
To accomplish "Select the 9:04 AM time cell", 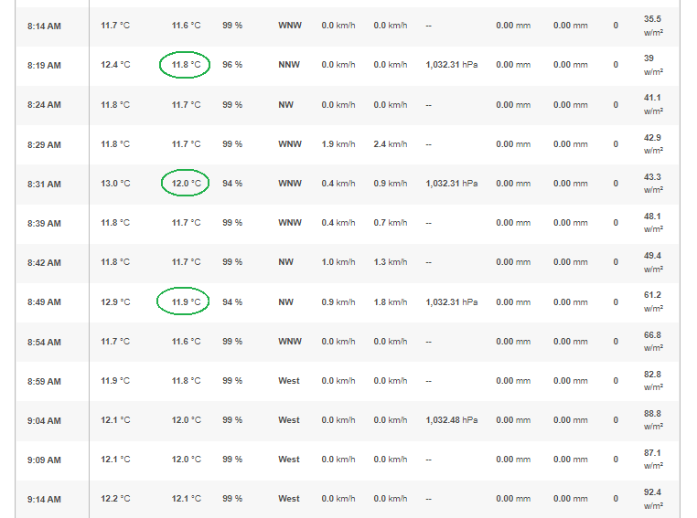I will click(x=44, y=421).
